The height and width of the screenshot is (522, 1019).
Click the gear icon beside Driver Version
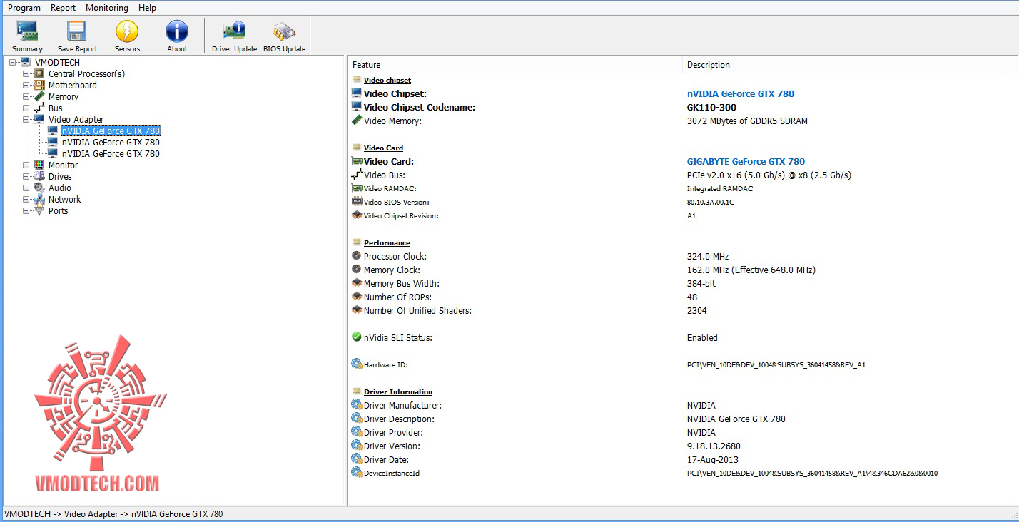pyautogui.click(x=357, y=446)
